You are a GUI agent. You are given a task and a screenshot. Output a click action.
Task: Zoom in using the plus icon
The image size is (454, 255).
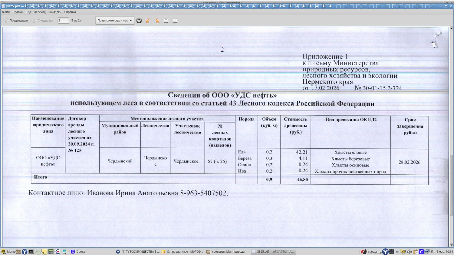(x=166, y=21)
